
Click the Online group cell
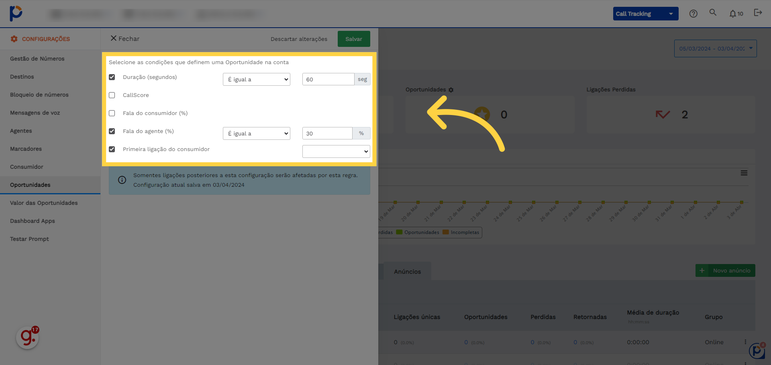714,342
